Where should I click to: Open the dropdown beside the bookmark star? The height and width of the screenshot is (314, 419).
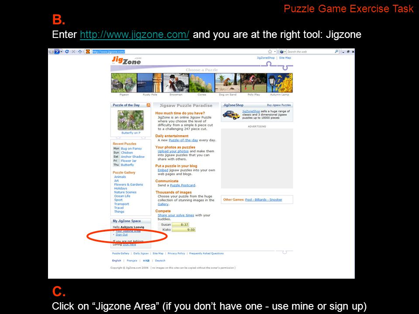click(275, 51)
